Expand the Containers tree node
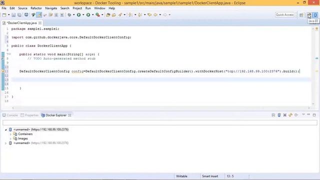Image resolution: width=320 pixels, height=180 pixels. tap(10, 134)
